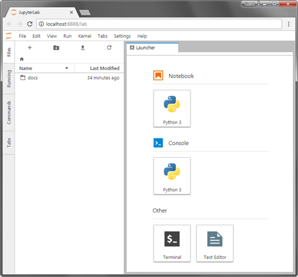Image resolution: width=298 pixels, height=277 pixels.
Task: Open a new Text Editor
Action: point(215,244)
